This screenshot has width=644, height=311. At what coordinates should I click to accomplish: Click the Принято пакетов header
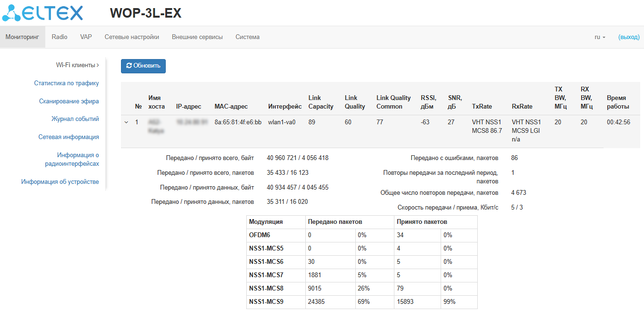[x=422, y=222]
